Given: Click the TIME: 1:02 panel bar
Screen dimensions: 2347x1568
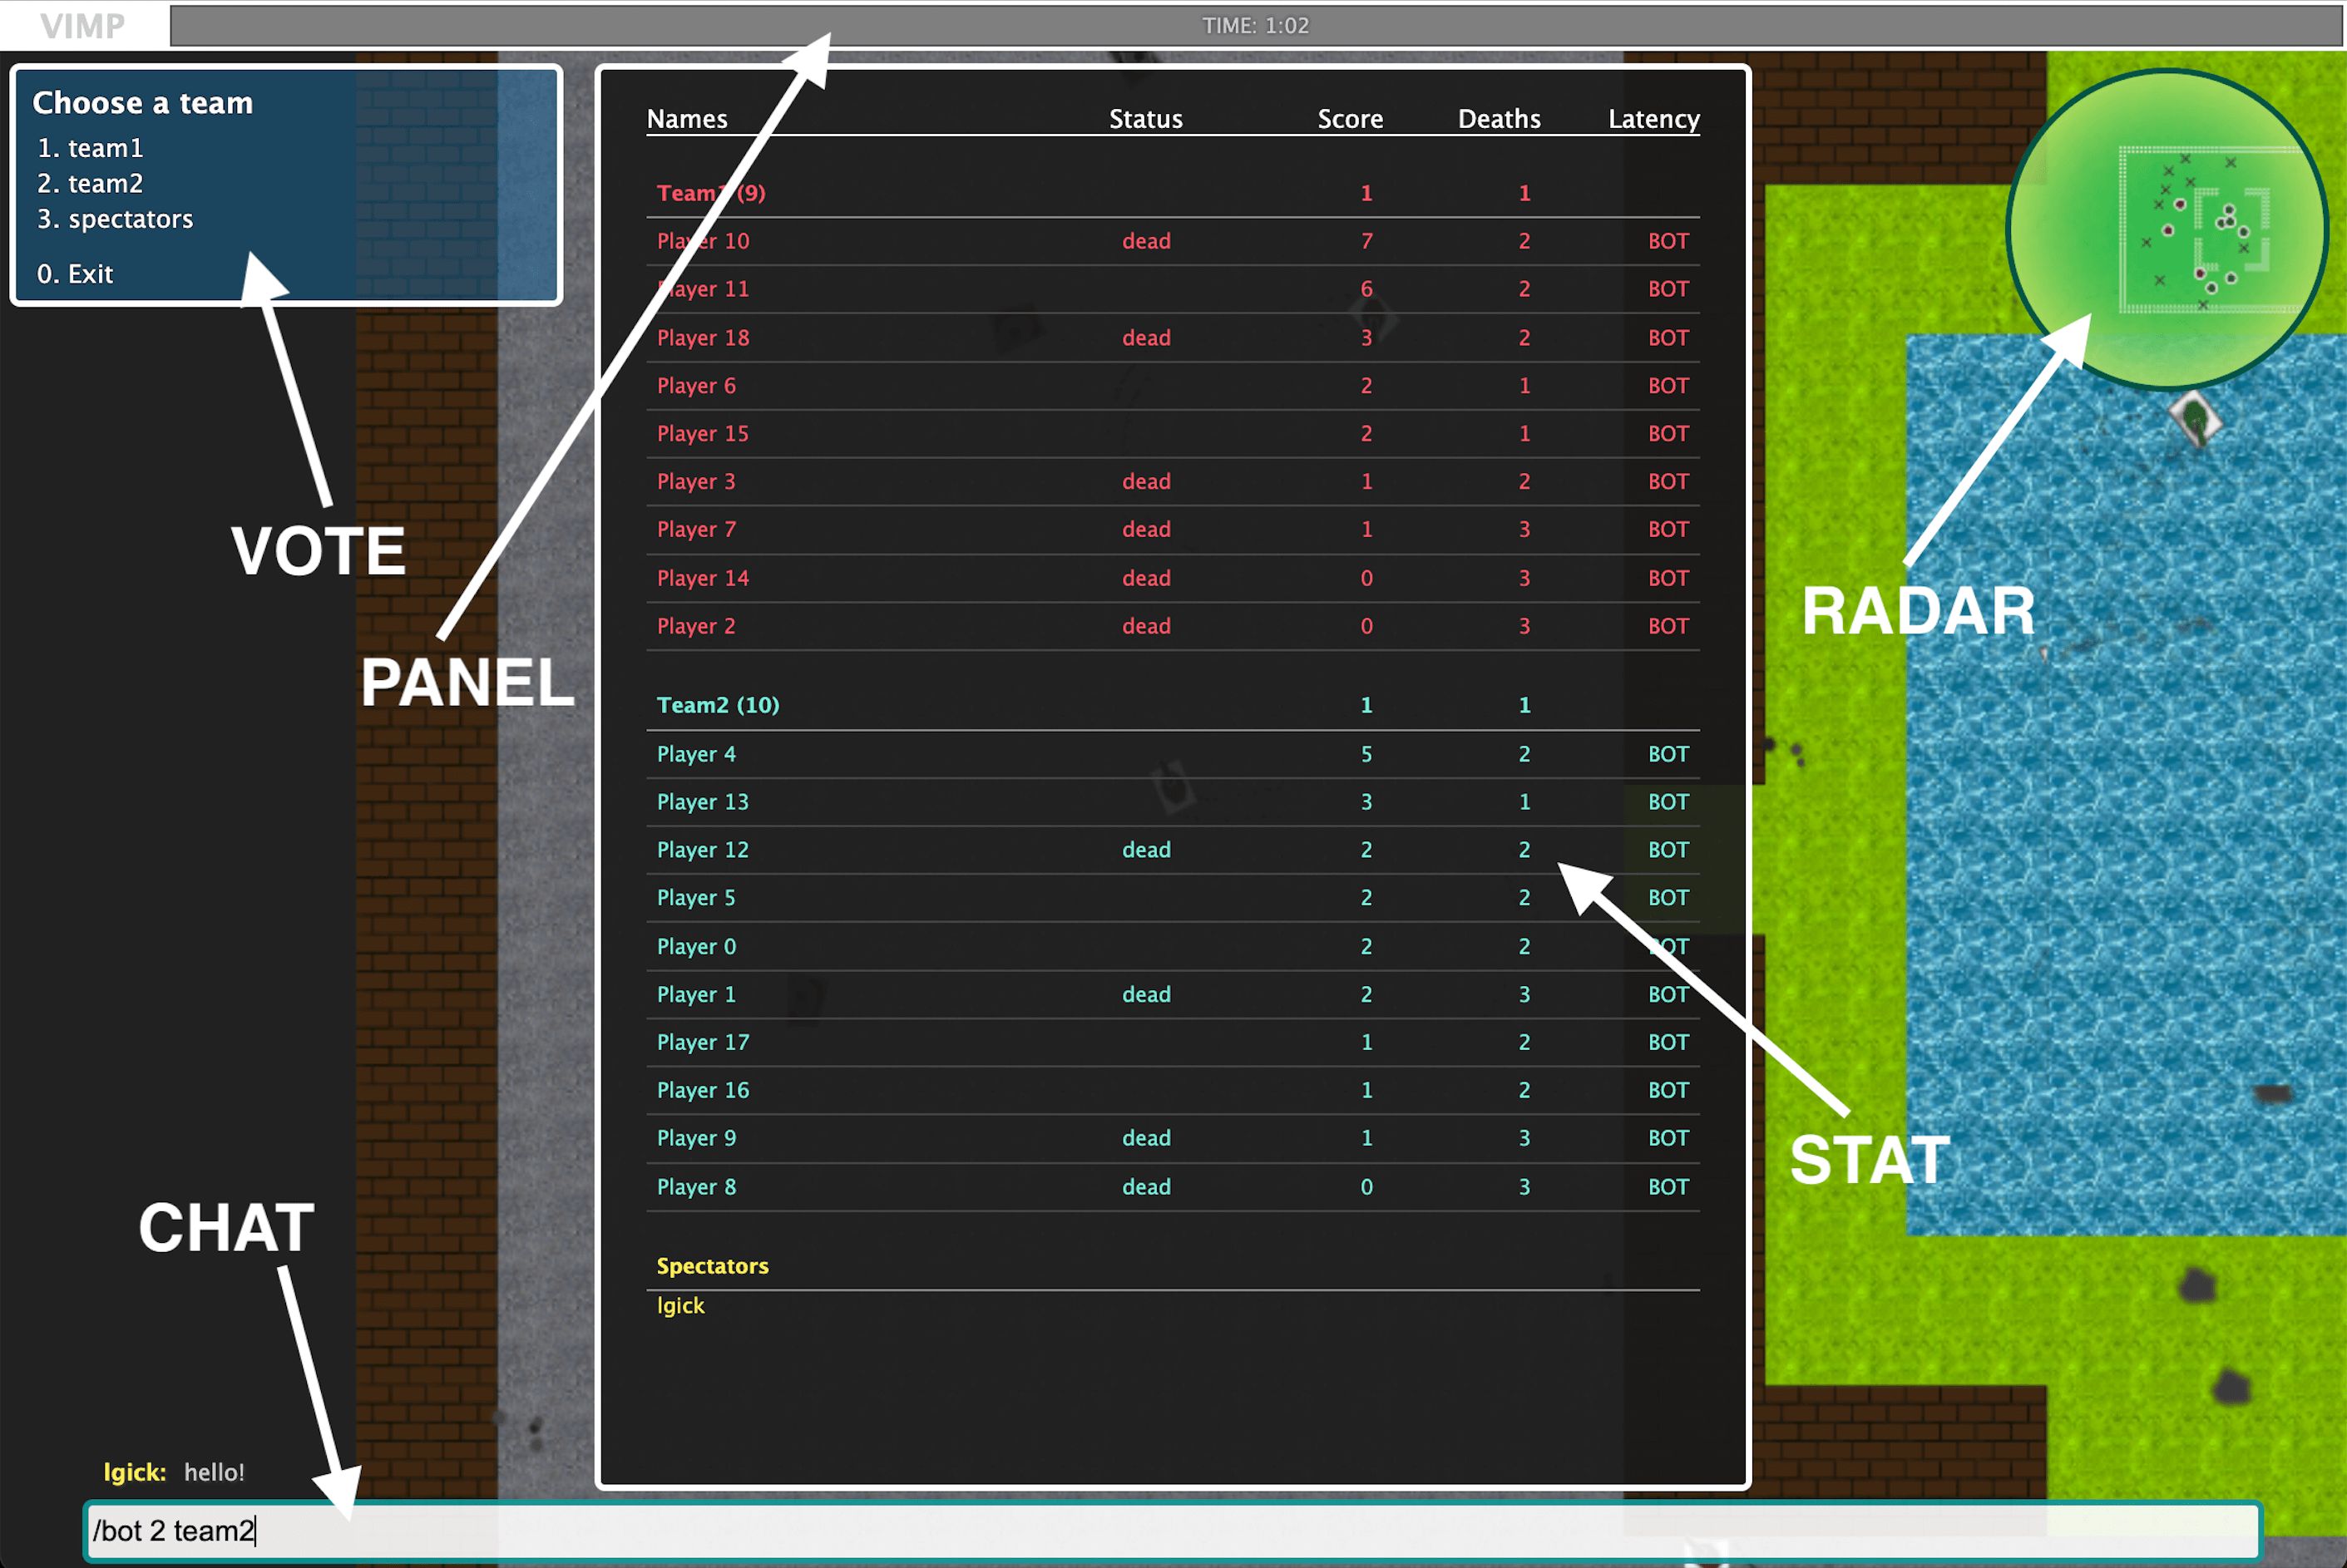Looking at the screenshot, I should (1256, 26).
